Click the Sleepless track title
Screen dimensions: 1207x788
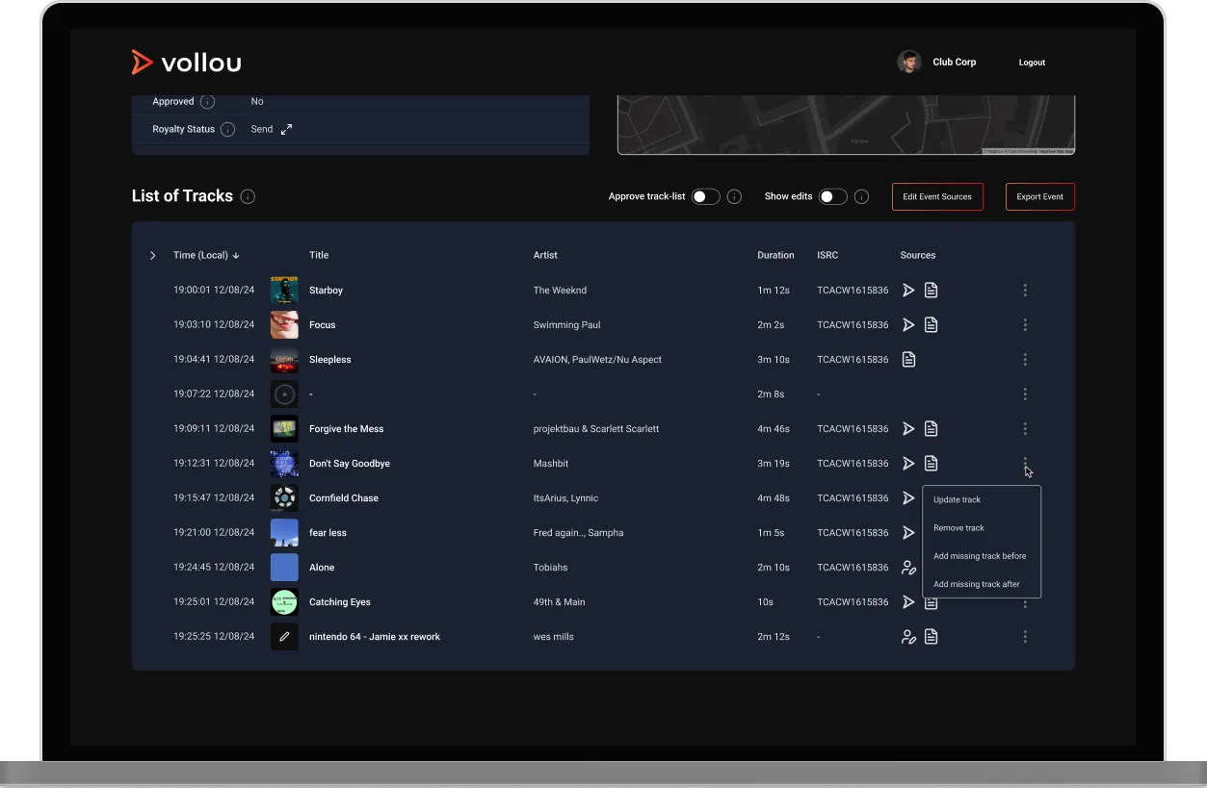[330, 359]
